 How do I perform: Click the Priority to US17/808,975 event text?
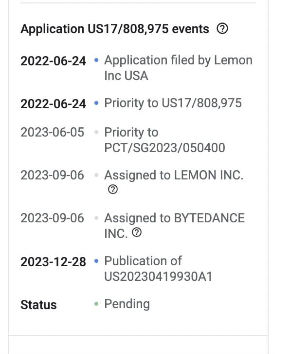(173, 103)
